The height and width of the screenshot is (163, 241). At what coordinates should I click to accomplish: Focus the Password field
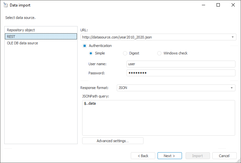181,73
